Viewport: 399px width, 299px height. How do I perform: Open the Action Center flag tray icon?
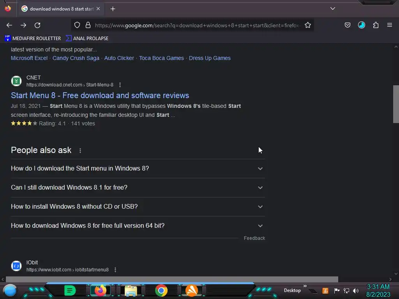pyautogui.click(x=337, y=290)
